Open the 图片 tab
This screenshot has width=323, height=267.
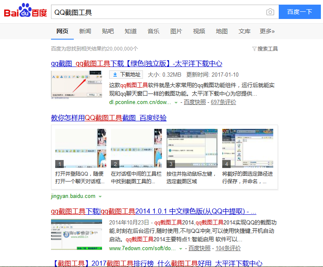pyautogui.click(x=176, y=31)
